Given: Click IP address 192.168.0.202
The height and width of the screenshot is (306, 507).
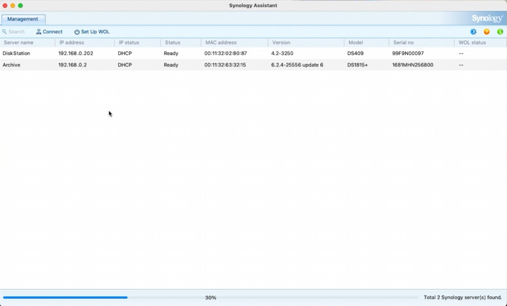Looking at the screenshot, I should click(76, 54).
